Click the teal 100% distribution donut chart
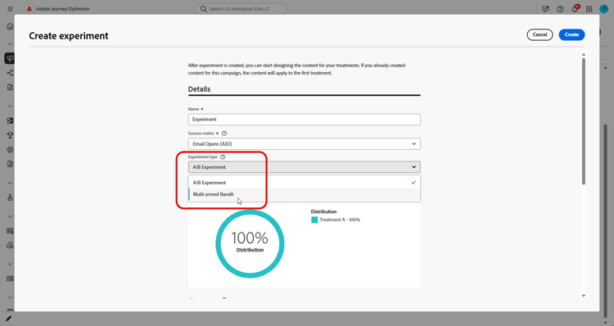 point(250,244)
